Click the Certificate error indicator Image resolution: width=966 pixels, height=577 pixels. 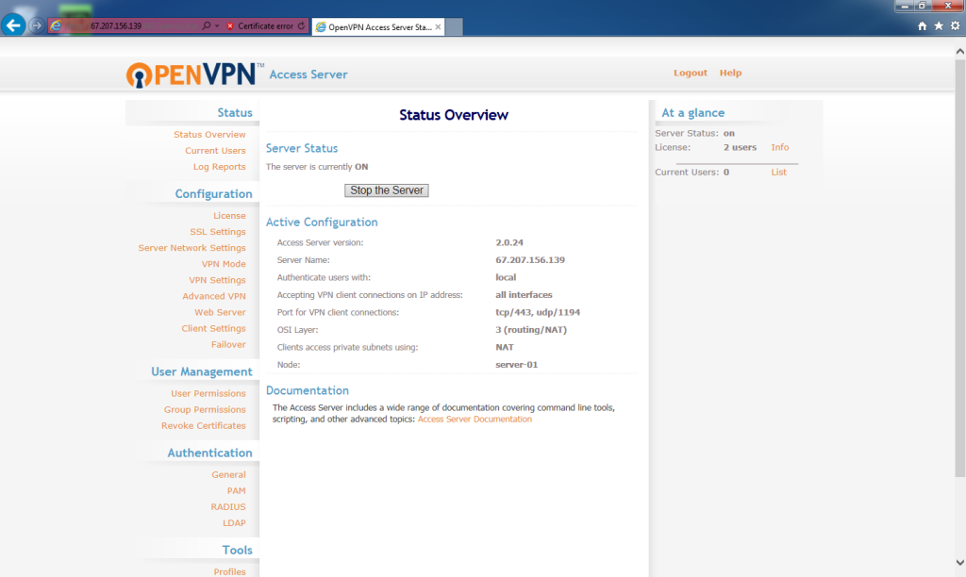[x=259, y=25]
